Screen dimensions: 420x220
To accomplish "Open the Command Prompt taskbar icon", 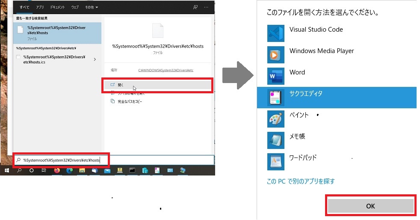I will click(x=132, y=170).
